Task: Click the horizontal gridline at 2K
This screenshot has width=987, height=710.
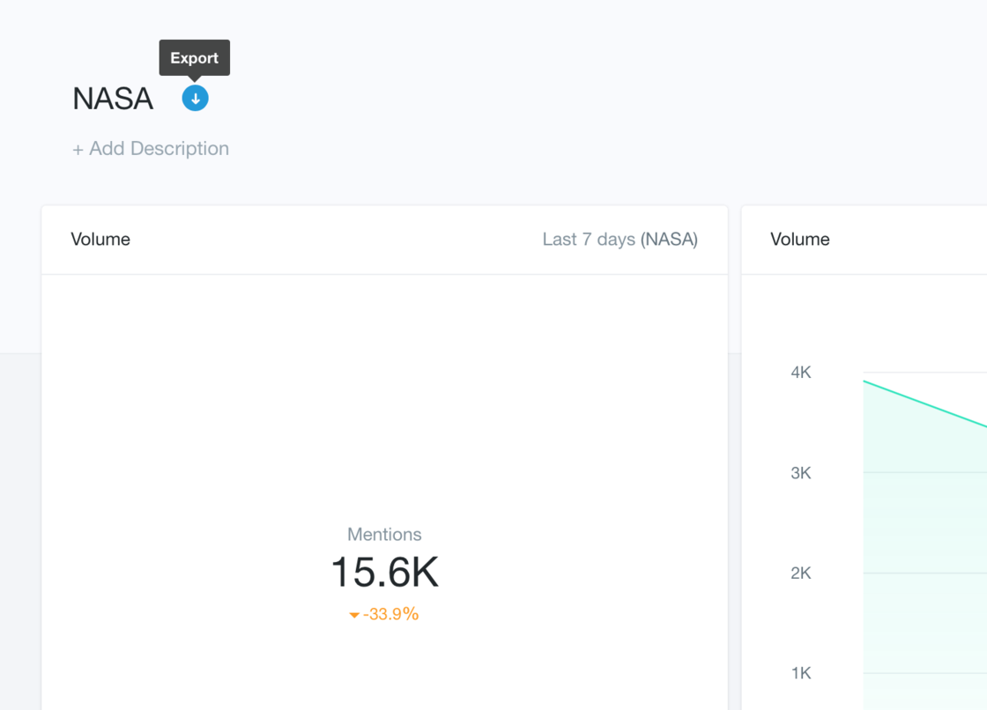Action: [x=925, y=573]
